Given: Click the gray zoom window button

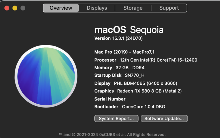Looking at the screenshot, I should (x=23, y=8).
